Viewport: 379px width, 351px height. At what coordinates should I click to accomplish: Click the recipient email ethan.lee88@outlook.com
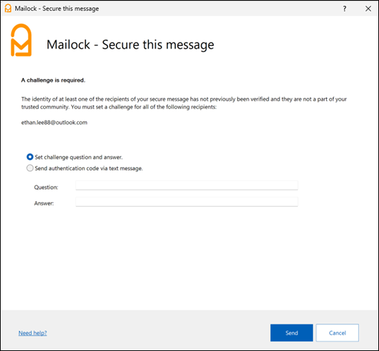54,122
